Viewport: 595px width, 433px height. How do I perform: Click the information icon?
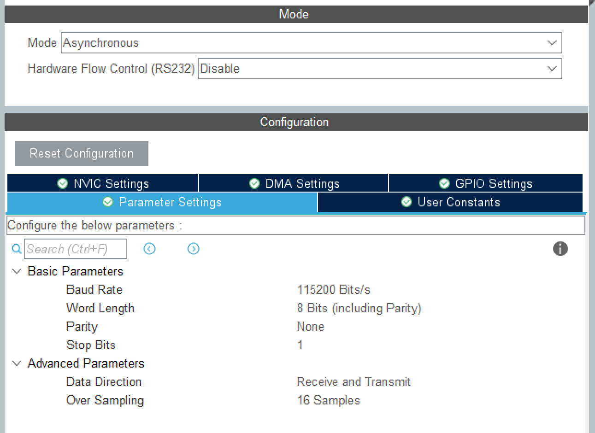[560, 249]
